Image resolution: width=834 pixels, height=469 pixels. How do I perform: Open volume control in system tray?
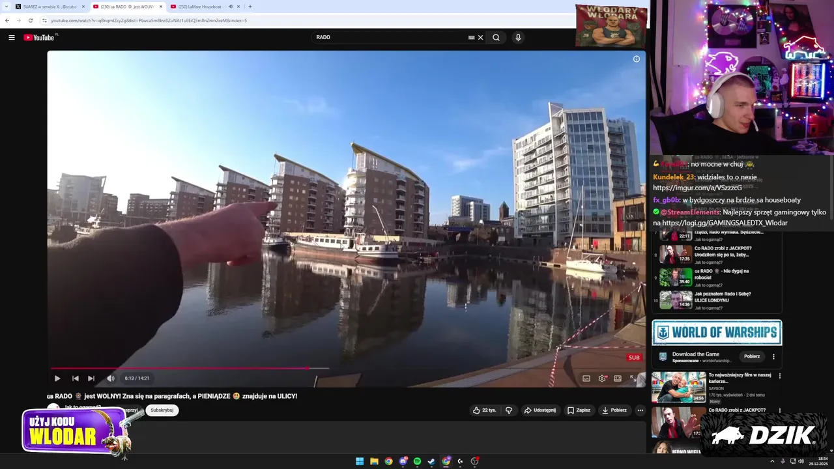[801, 461]
